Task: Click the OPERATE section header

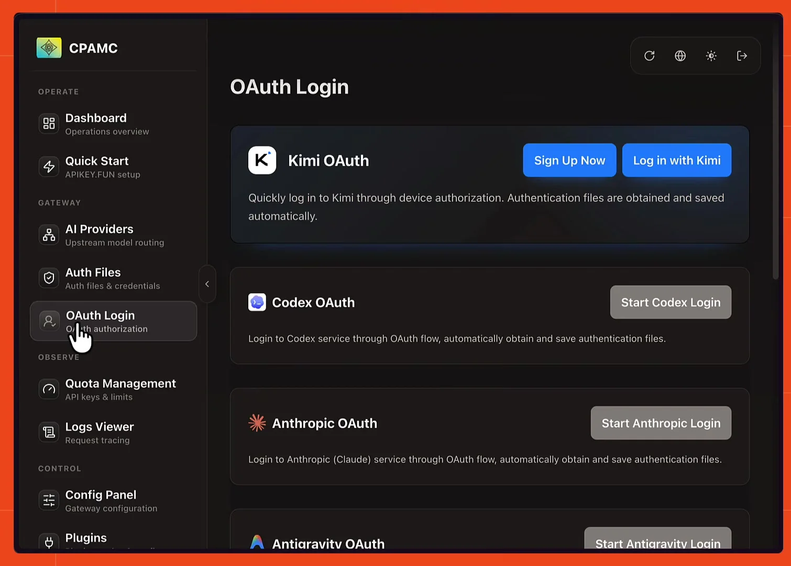Action: 59,92
